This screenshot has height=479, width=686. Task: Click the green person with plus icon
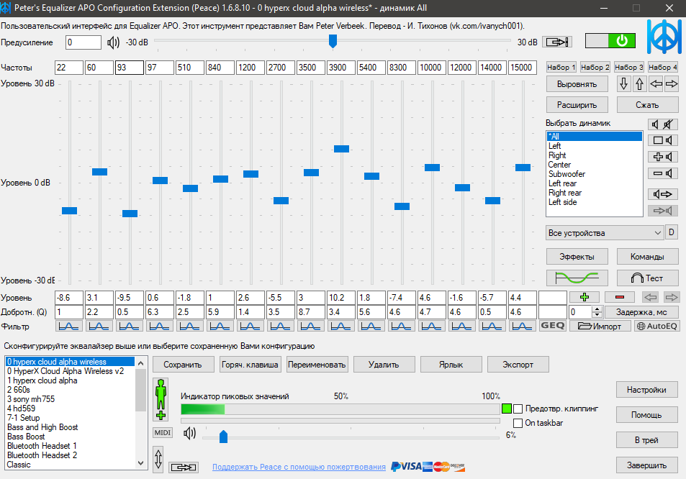click(x=161, y=399)
